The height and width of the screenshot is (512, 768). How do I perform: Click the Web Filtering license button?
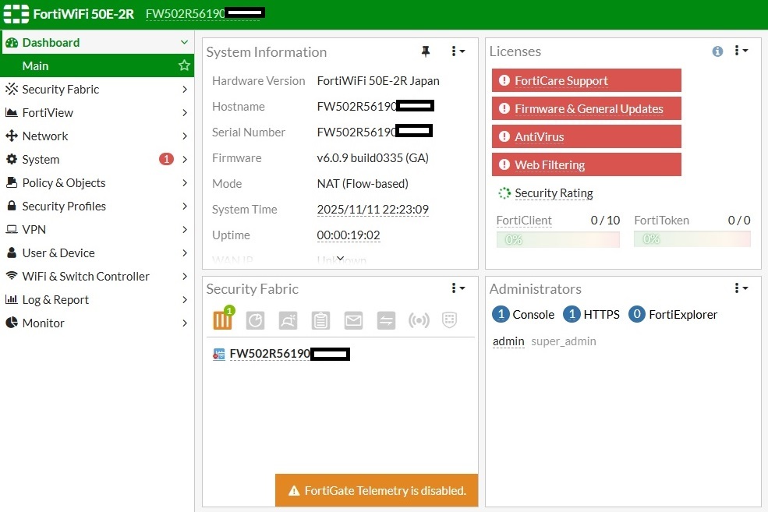(586, 164)
